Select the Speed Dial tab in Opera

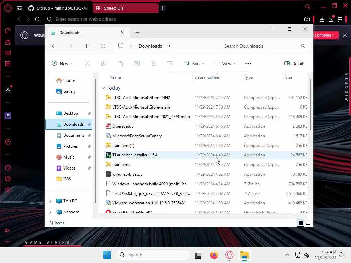pyautogui.click(x=125, y=8)
